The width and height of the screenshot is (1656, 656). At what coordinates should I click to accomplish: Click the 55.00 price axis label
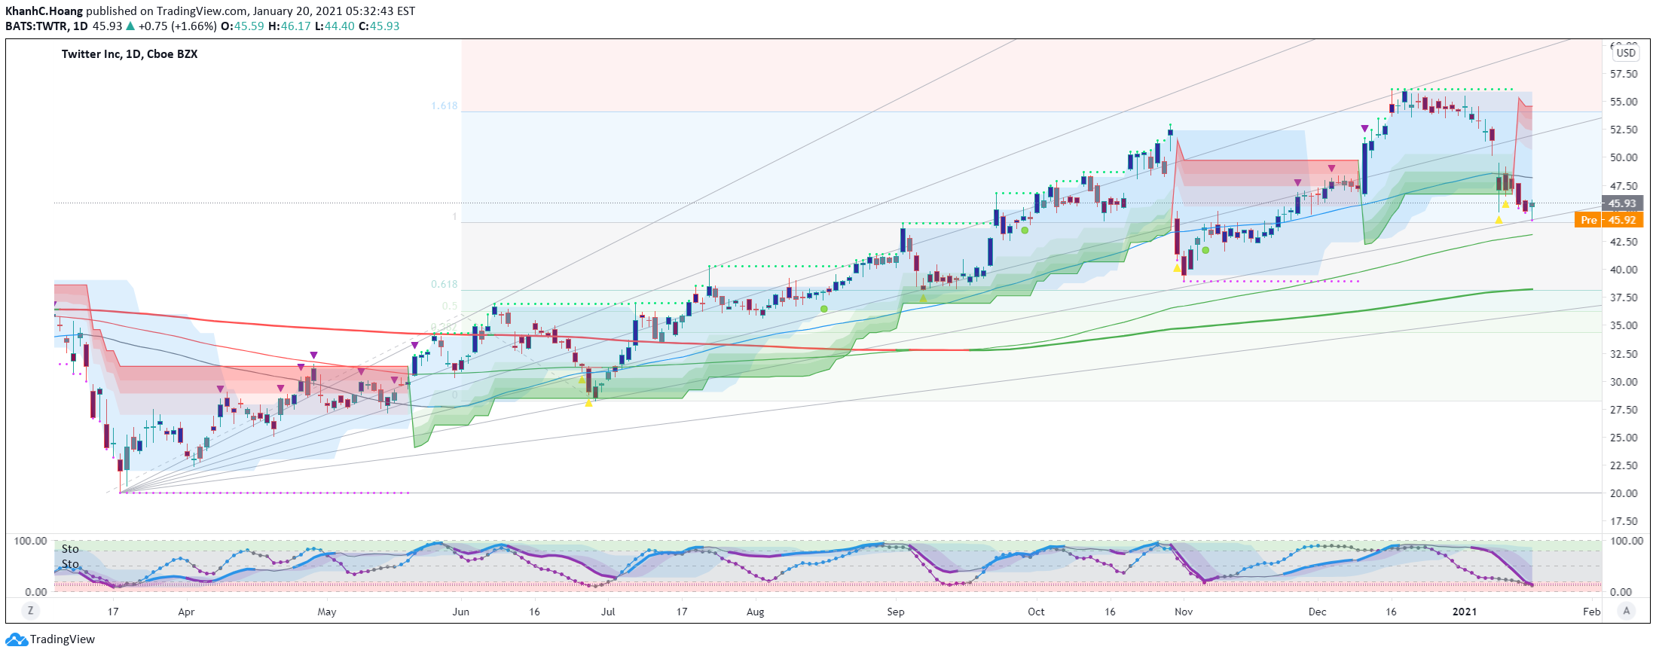(x=1624, y=102)
